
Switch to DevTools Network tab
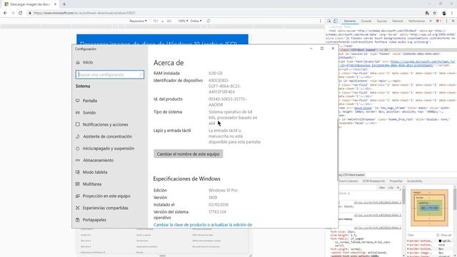click(x=397, y=21)
